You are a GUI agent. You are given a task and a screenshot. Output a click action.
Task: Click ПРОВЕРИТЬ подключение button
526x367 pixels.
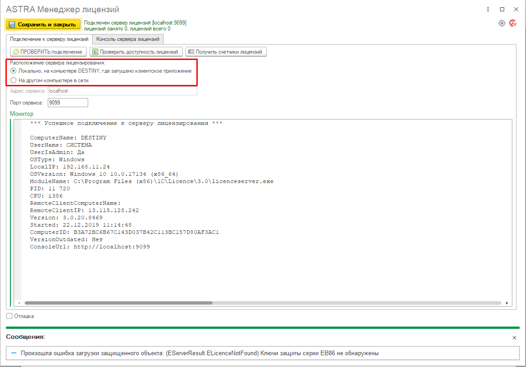48,52
